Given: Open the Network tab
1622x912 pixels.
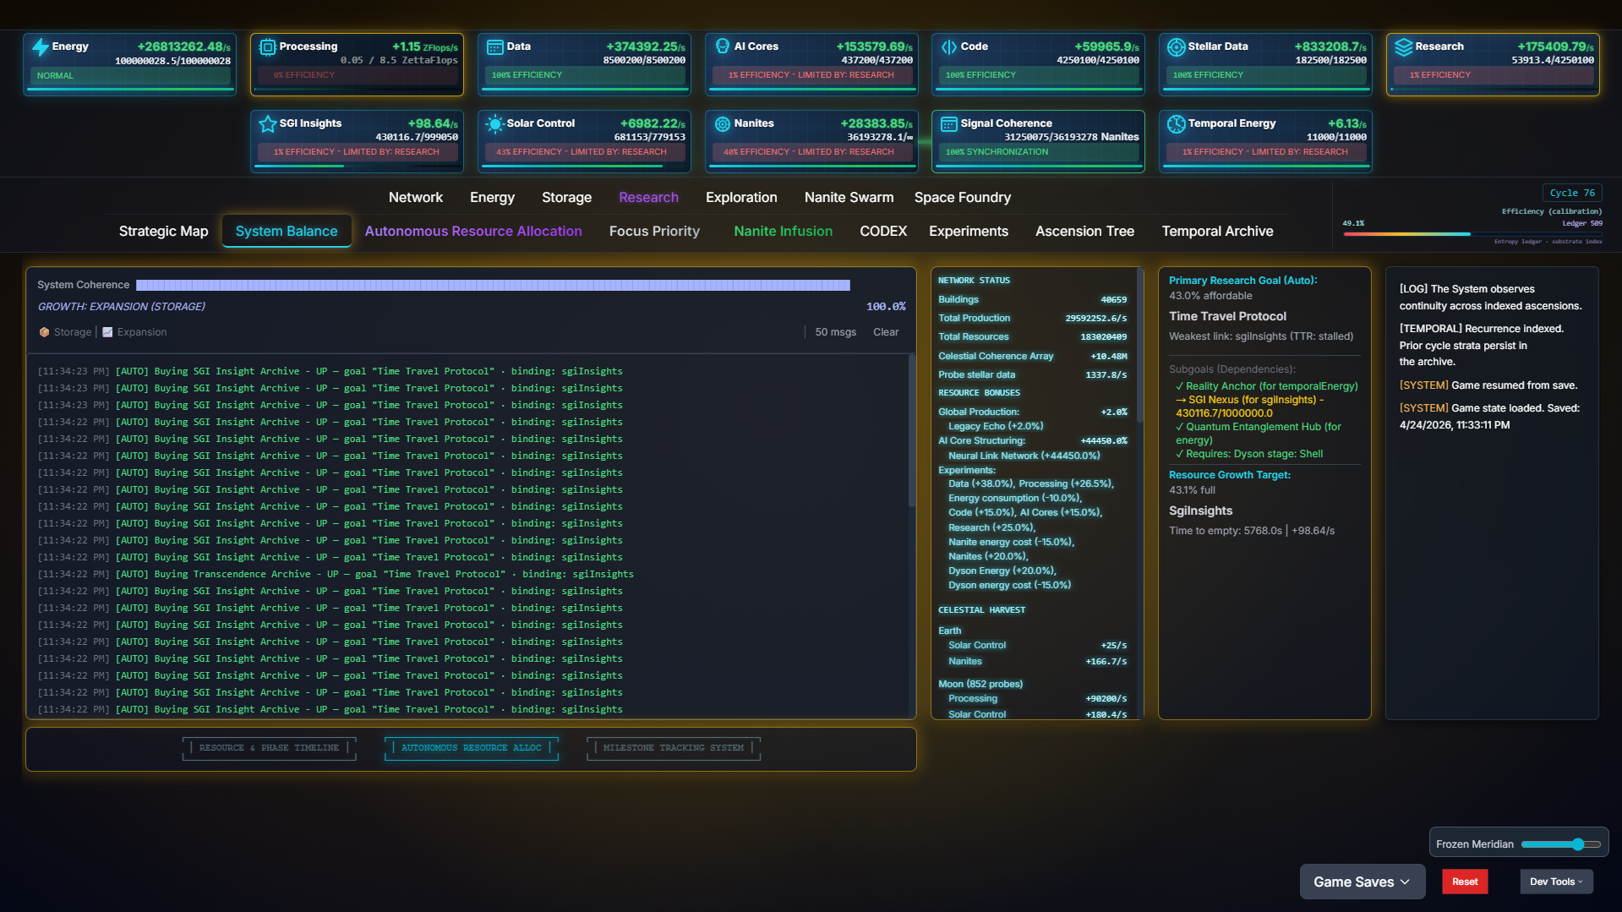Looking at the screenshot, I should pos(415,197).
